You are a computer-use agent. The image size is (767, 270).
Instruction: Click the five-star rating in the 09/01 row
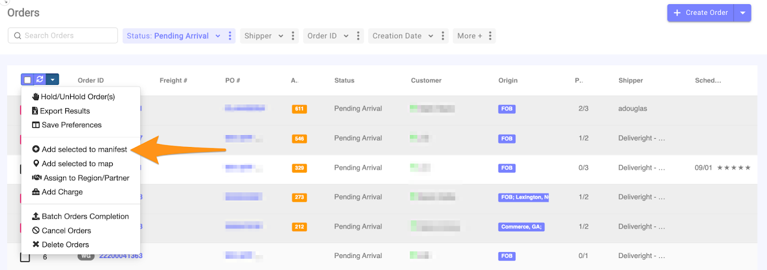733,168
